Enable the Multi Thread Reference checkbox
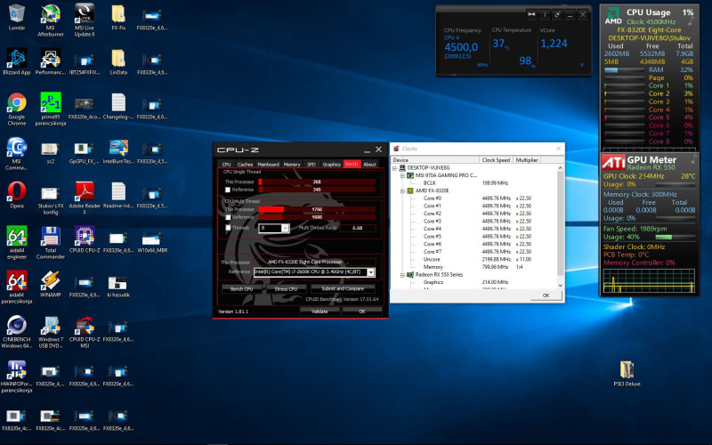This screenshot has height=445, width=712. click(x=228, y=217)
